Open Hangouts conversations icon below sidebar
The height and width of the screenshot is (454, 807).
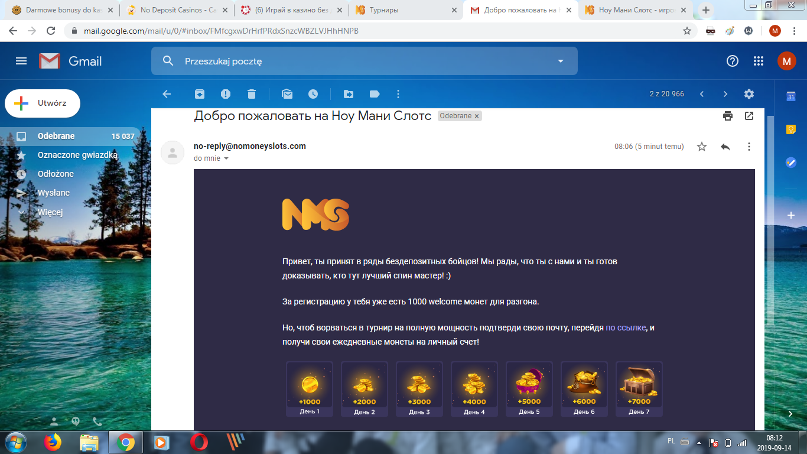pos(76,421)
